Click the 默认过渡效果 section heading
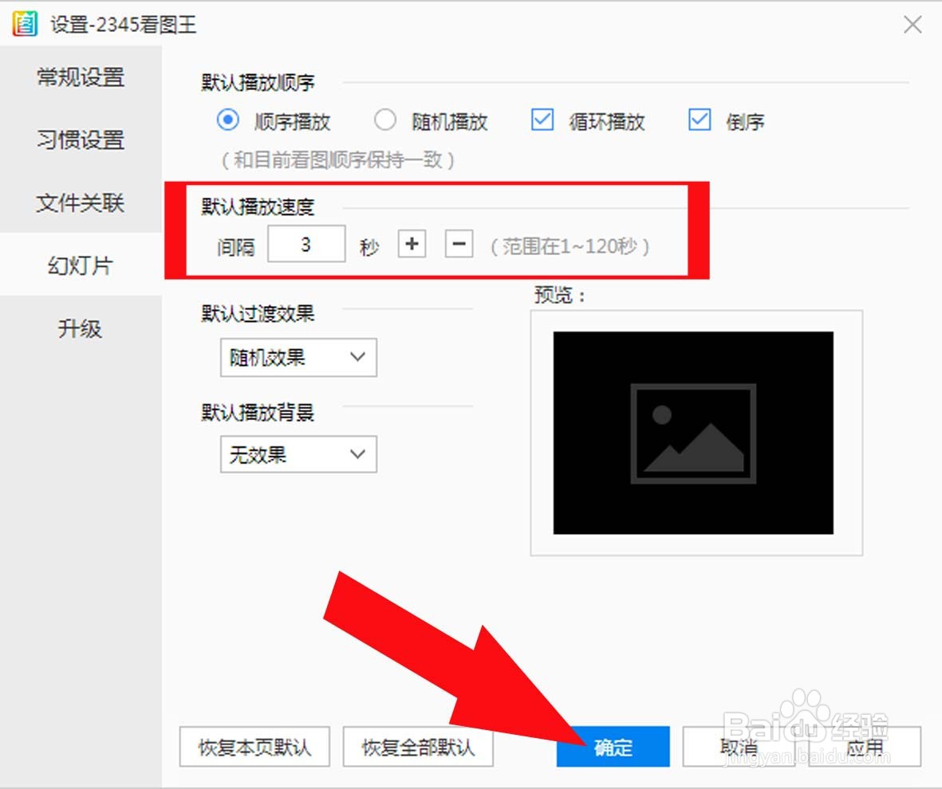942x789 pixels. pyautogui.click(x=258, y=313)
